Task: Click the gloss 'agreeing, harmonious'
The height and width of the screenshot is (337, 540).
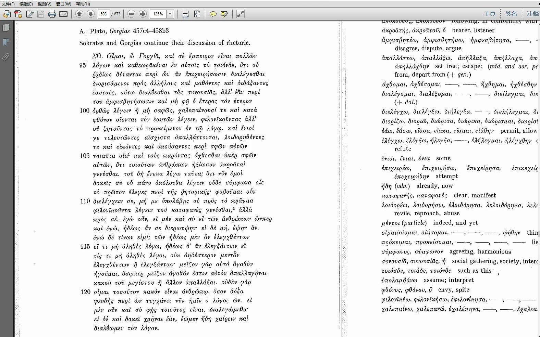Action: [480, 251]
